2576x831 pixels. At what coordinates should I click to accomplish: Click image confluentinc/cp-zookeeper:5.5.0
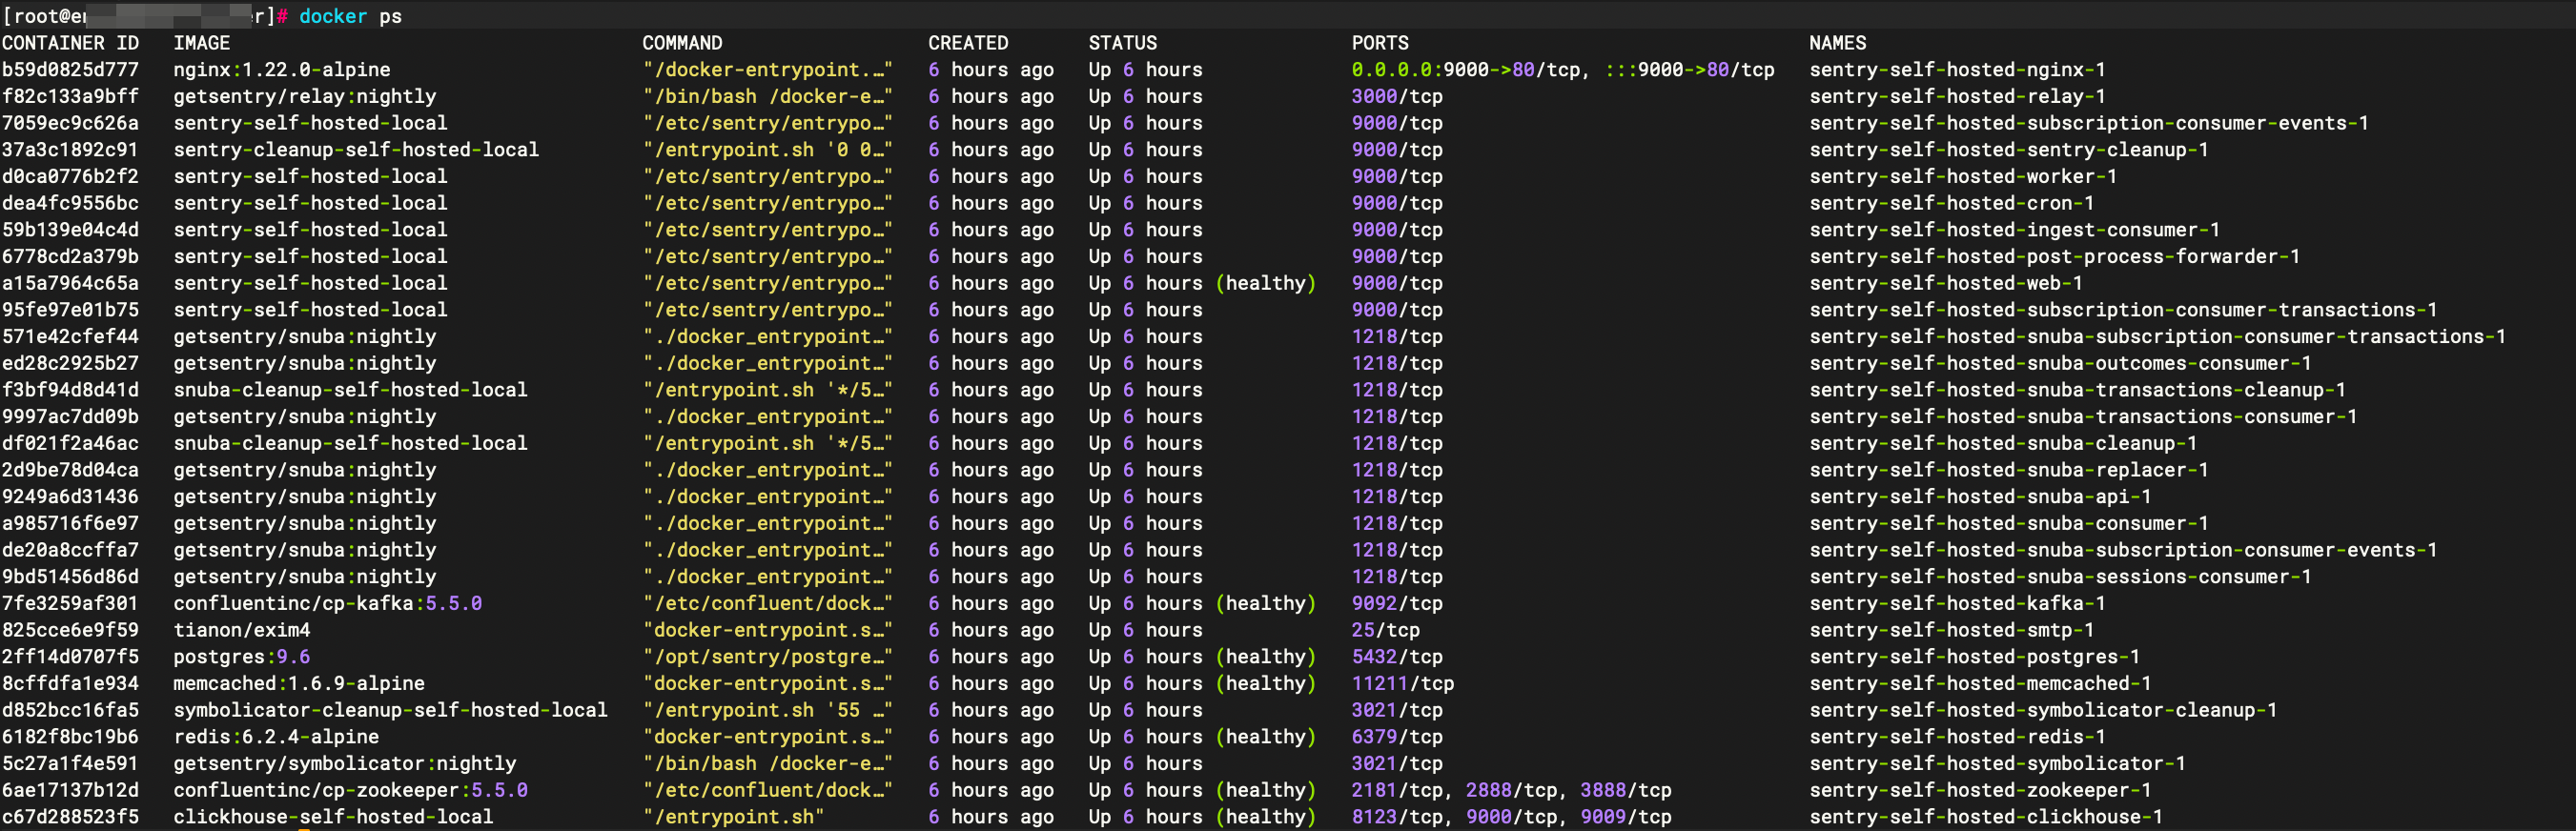(x=351, y=790)
